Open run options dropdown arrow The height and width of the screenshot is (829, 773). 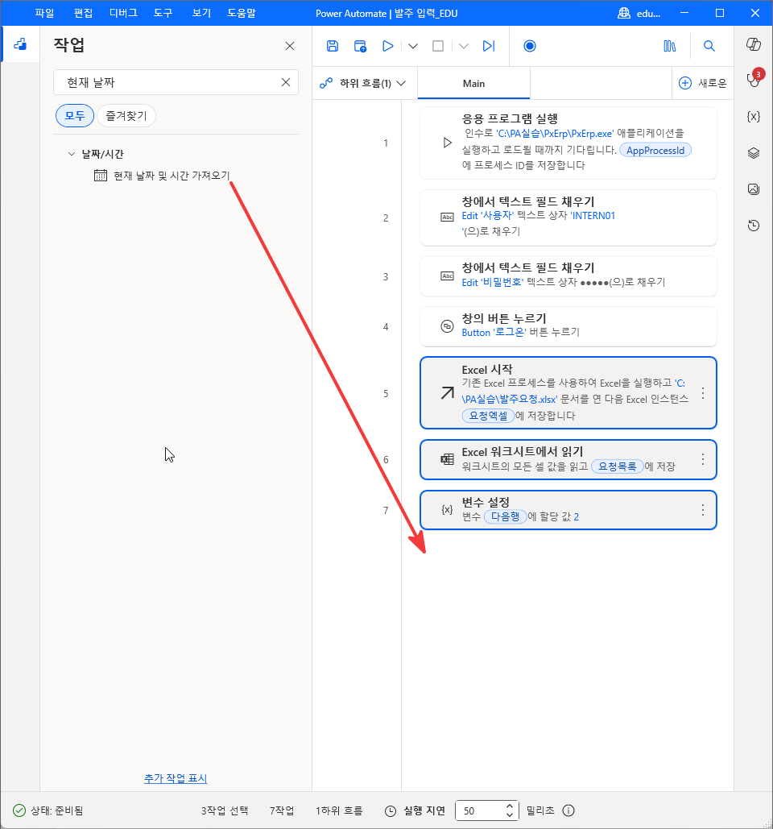click(x=413, y=46)
